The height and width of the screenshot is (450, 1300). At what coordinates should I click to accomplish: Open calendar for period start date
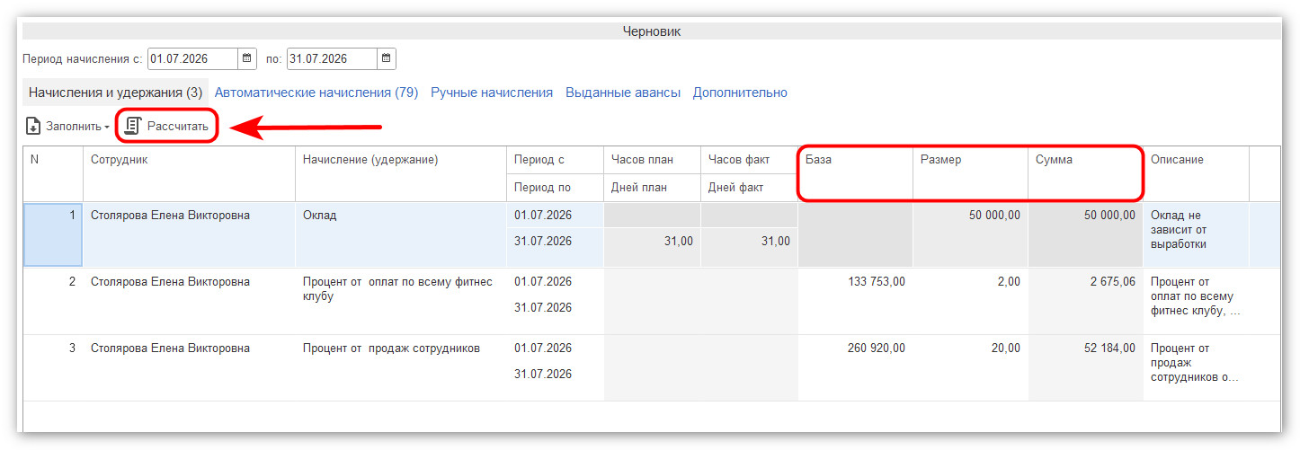247,59
